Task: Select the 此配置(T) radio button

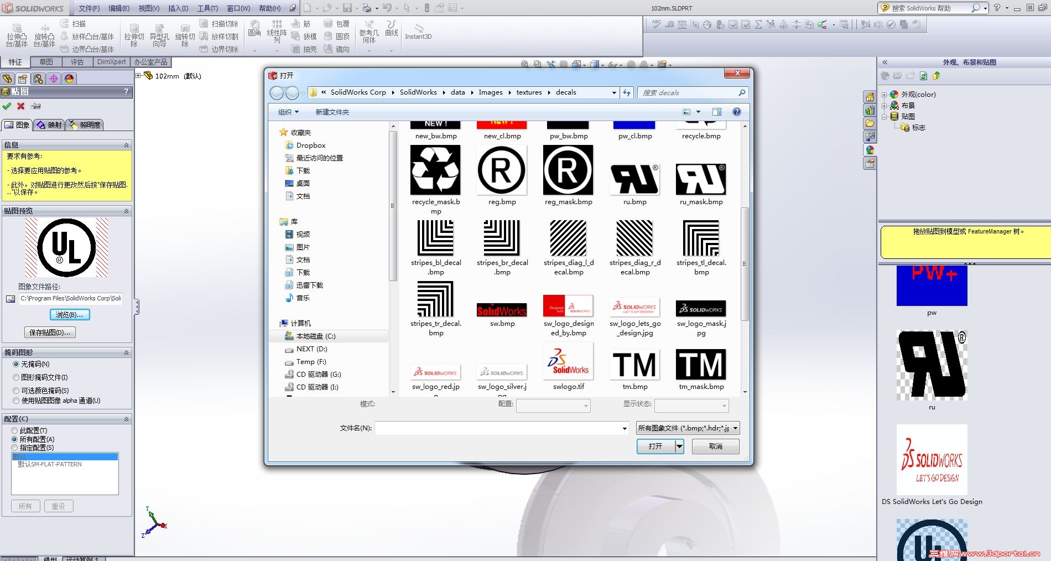Action: [15, 430]
